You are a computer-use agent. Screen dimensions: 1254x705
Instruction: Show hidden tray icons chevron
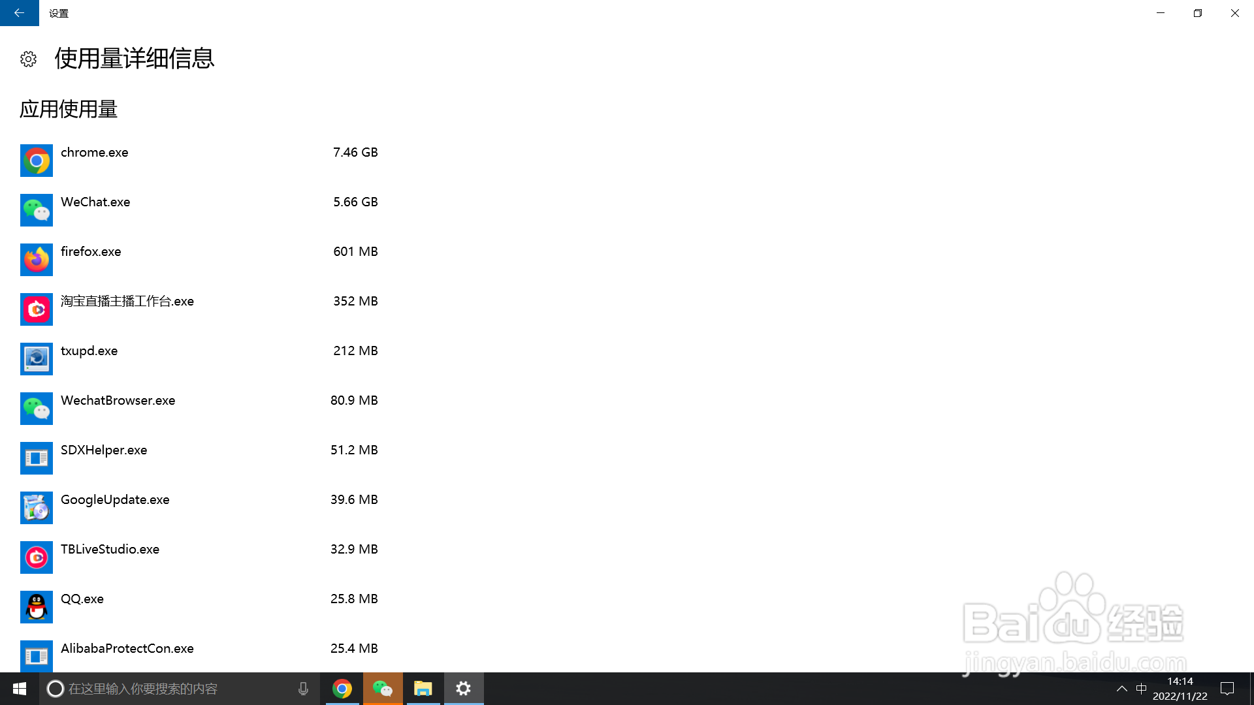click(x=1121, y=689)
